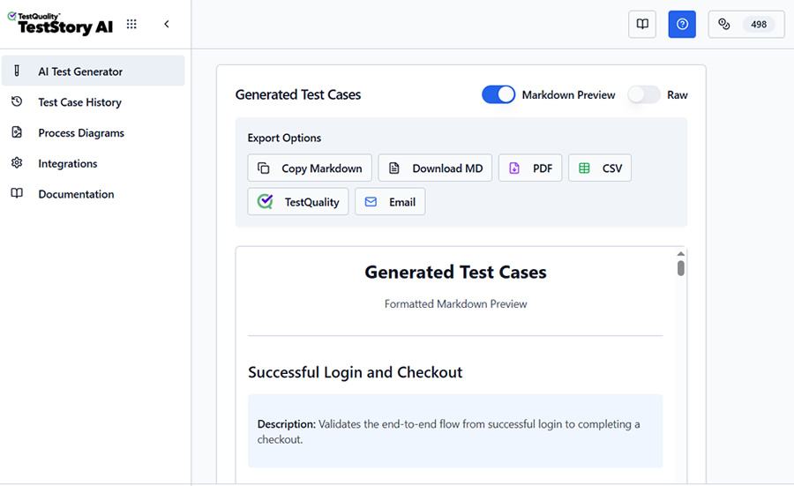Click the Process Diagrams sidebar icon
Screen dimensions: 794x486
pyautogui.click(x=17, y=132)
